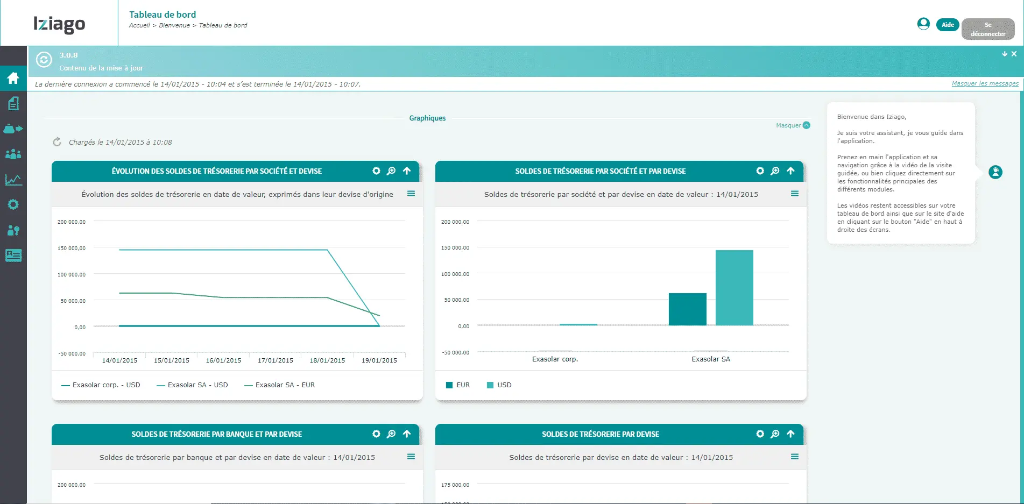Open the line chart sidebar icon
Screen dimensions: 1024x504
[x=13, y=180]
